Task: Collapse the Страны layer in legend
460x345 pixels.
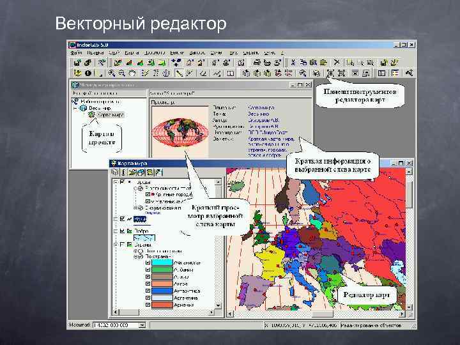Action: [x=116, y=244]
